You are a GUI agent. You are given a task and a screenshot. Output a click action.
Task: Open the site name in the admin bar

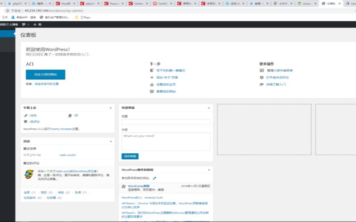coord(9,24)
